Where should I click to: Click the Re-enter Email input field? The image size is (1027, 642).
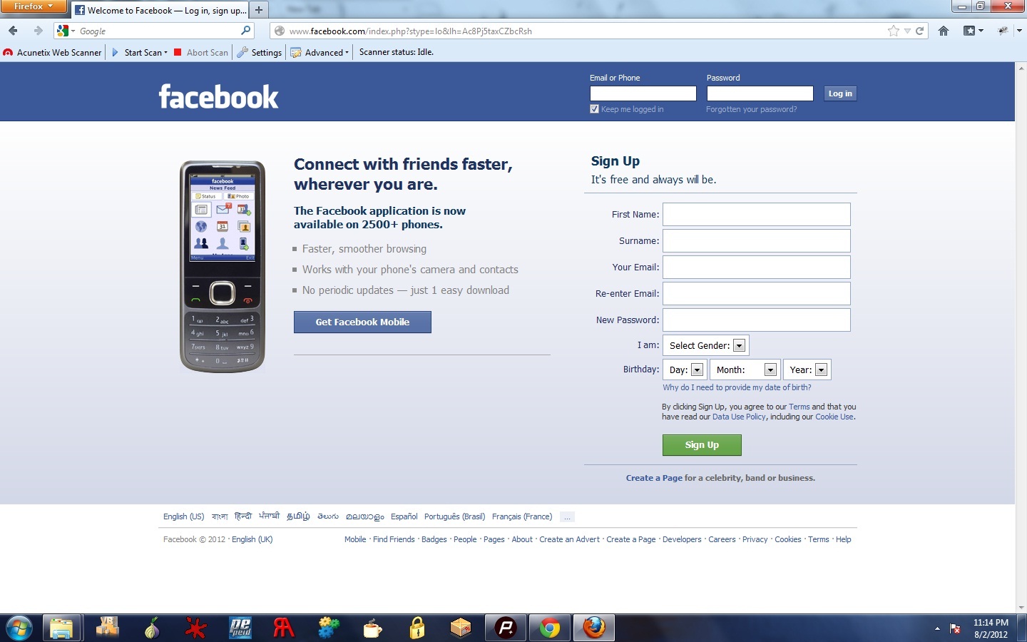pos(757,293)
